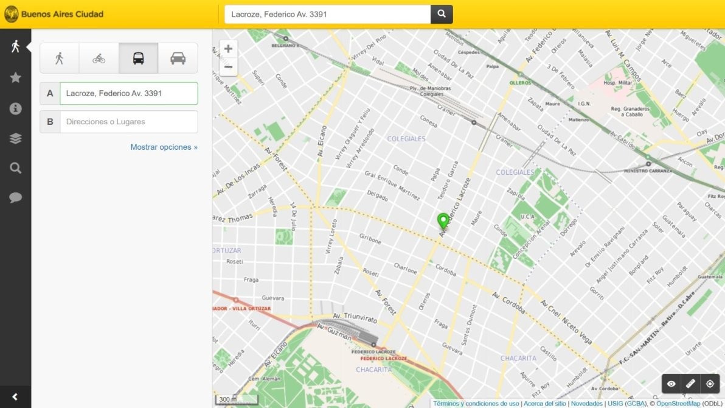Screen dimensions: 725x408
Task: Select car travel mode
Action: 178,58
